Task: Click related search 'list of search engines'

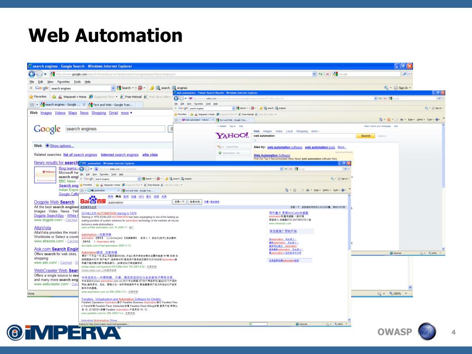Action: pos(80,155)
